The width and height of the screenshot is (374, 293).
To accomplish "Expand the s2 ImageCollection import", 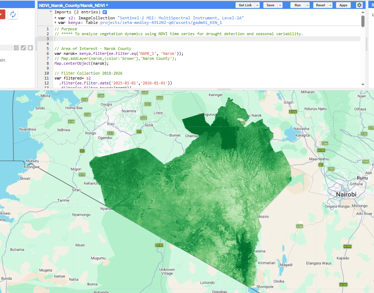I will pos(56,18).
